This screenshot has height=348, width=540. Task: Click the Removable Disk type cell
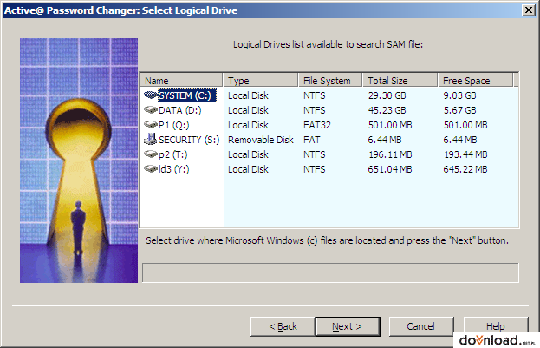pyautogui.click(x=261, y=140)
